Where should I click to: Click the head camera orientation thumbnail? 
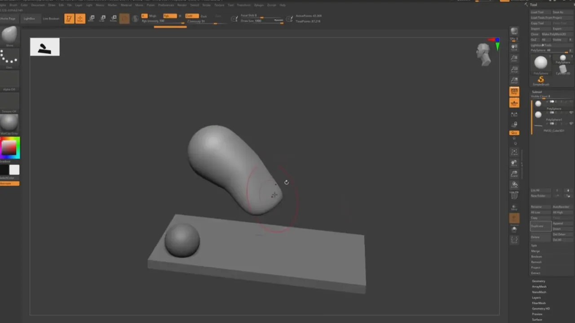coord(483,54)
